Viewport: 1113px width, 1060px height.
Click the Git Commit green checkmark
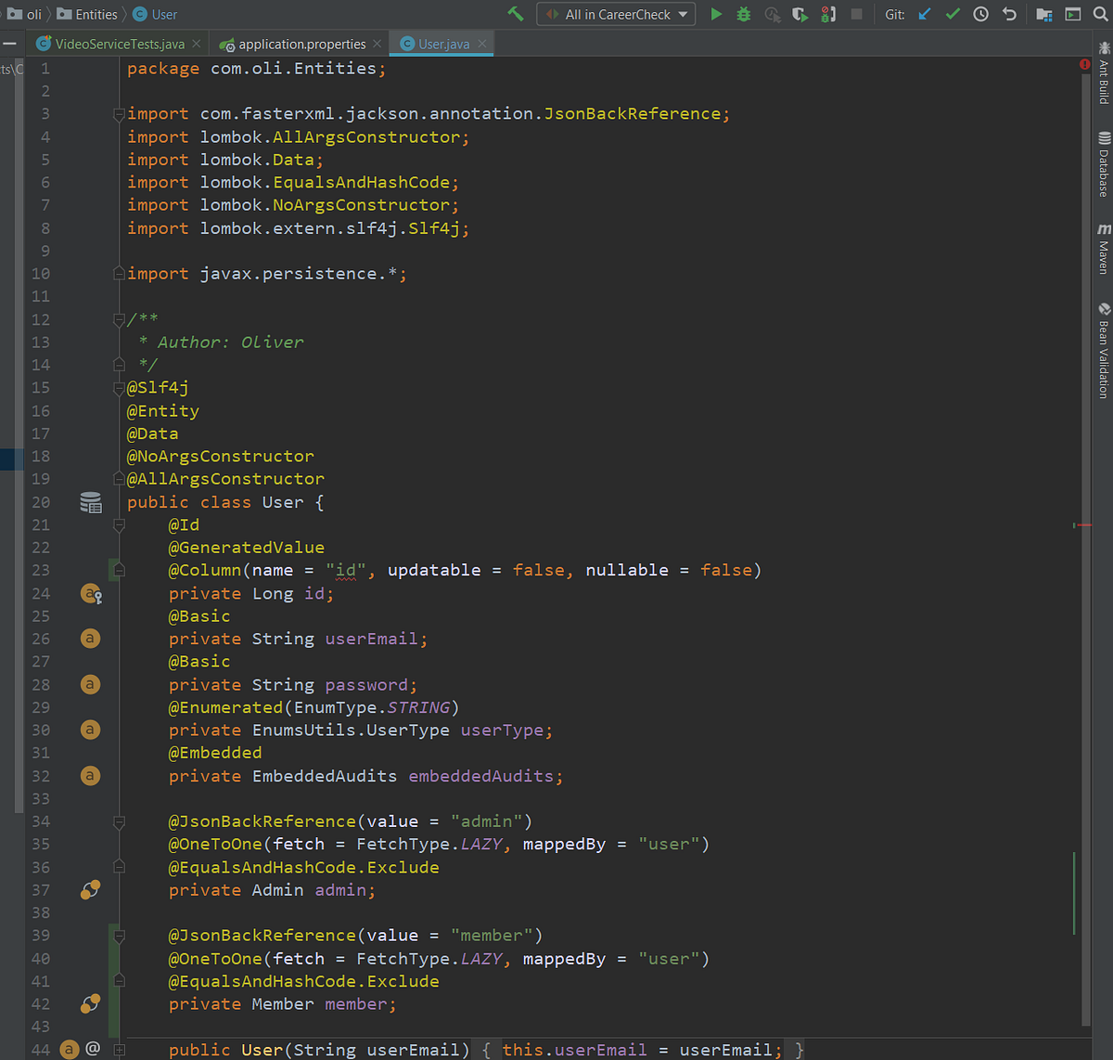click(953, 14)
